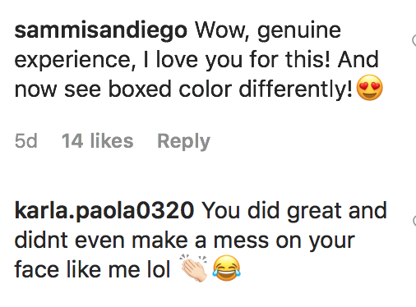Viewport: 416px width, 307px height.
Task: View the 14 likes list
Action: pyautogui.click(x=97, y=140)
